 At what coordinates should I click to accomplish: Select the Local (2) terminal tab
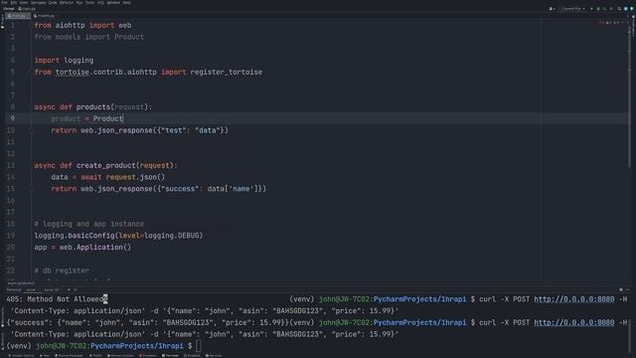pos(53,289)
